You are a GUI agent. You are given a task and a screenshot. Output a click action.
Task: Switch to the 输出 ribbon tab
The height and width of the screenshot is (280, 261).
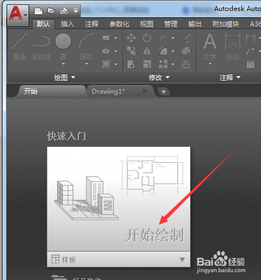(195, 24)
